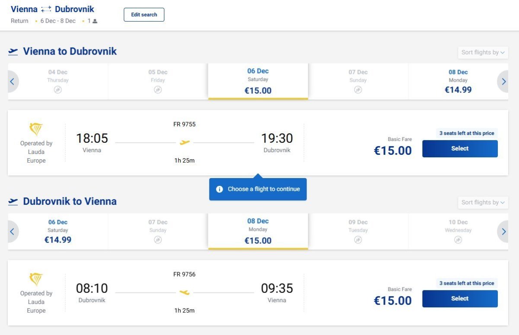This screenshot has width=519, height=335.
Task: Select the 06 Dec Saturday €15.00 outbound date
Action: tap(258, 81)
